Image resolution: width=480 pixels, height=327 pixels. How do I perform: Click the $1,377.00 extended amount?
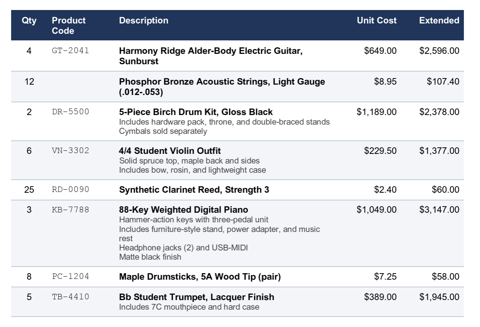coord(439,151)
